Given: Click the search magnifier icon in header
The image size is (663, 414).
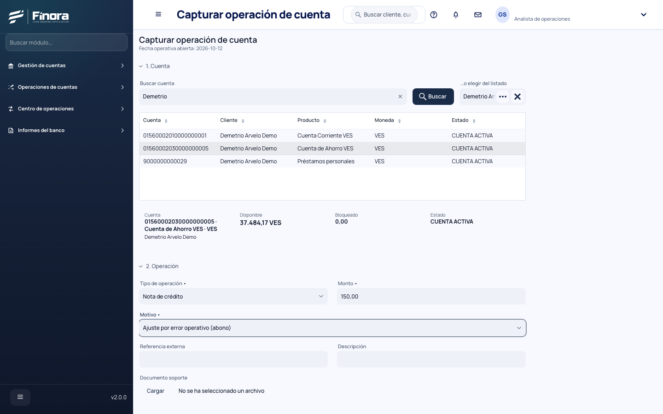Looking at the screenshot, I should pos(358,15).
